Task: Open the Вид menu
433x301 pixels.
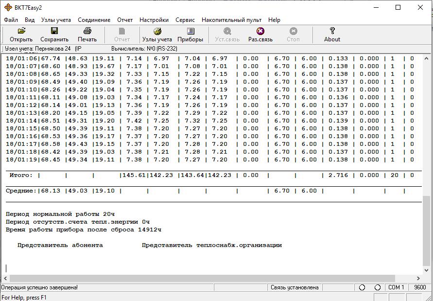Action: coord(29,20)
